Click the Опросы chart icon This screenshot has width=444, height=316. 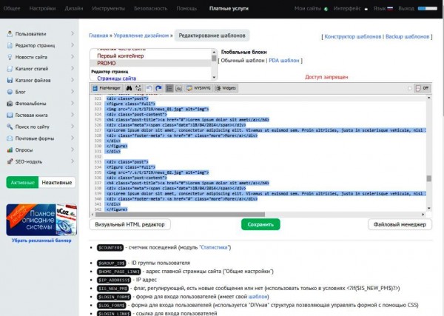(x=10, y=149)
